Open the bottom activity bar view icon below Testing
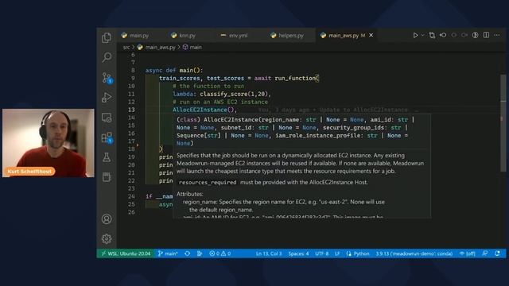509x286 pixels. pos(107,177)
